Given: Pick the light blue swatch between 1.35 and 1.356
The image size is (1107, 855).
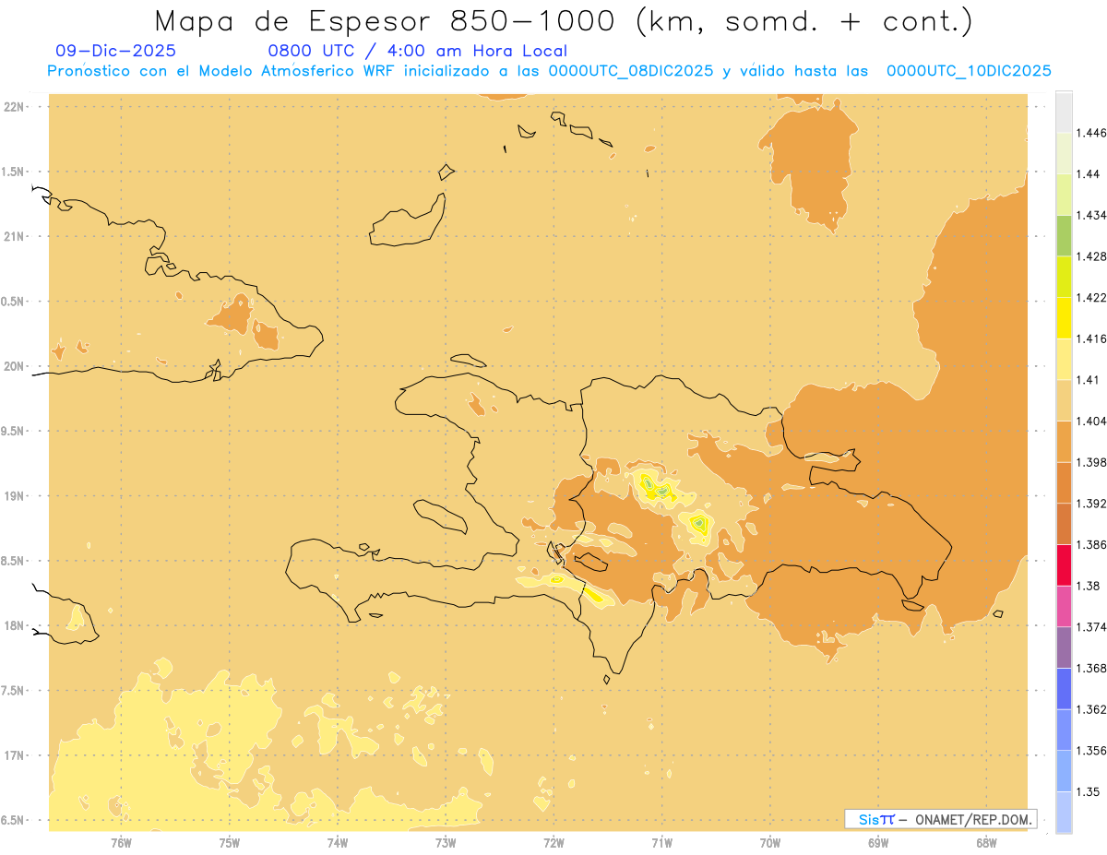Looking at the screenshot, I should tap(1064, 771).
